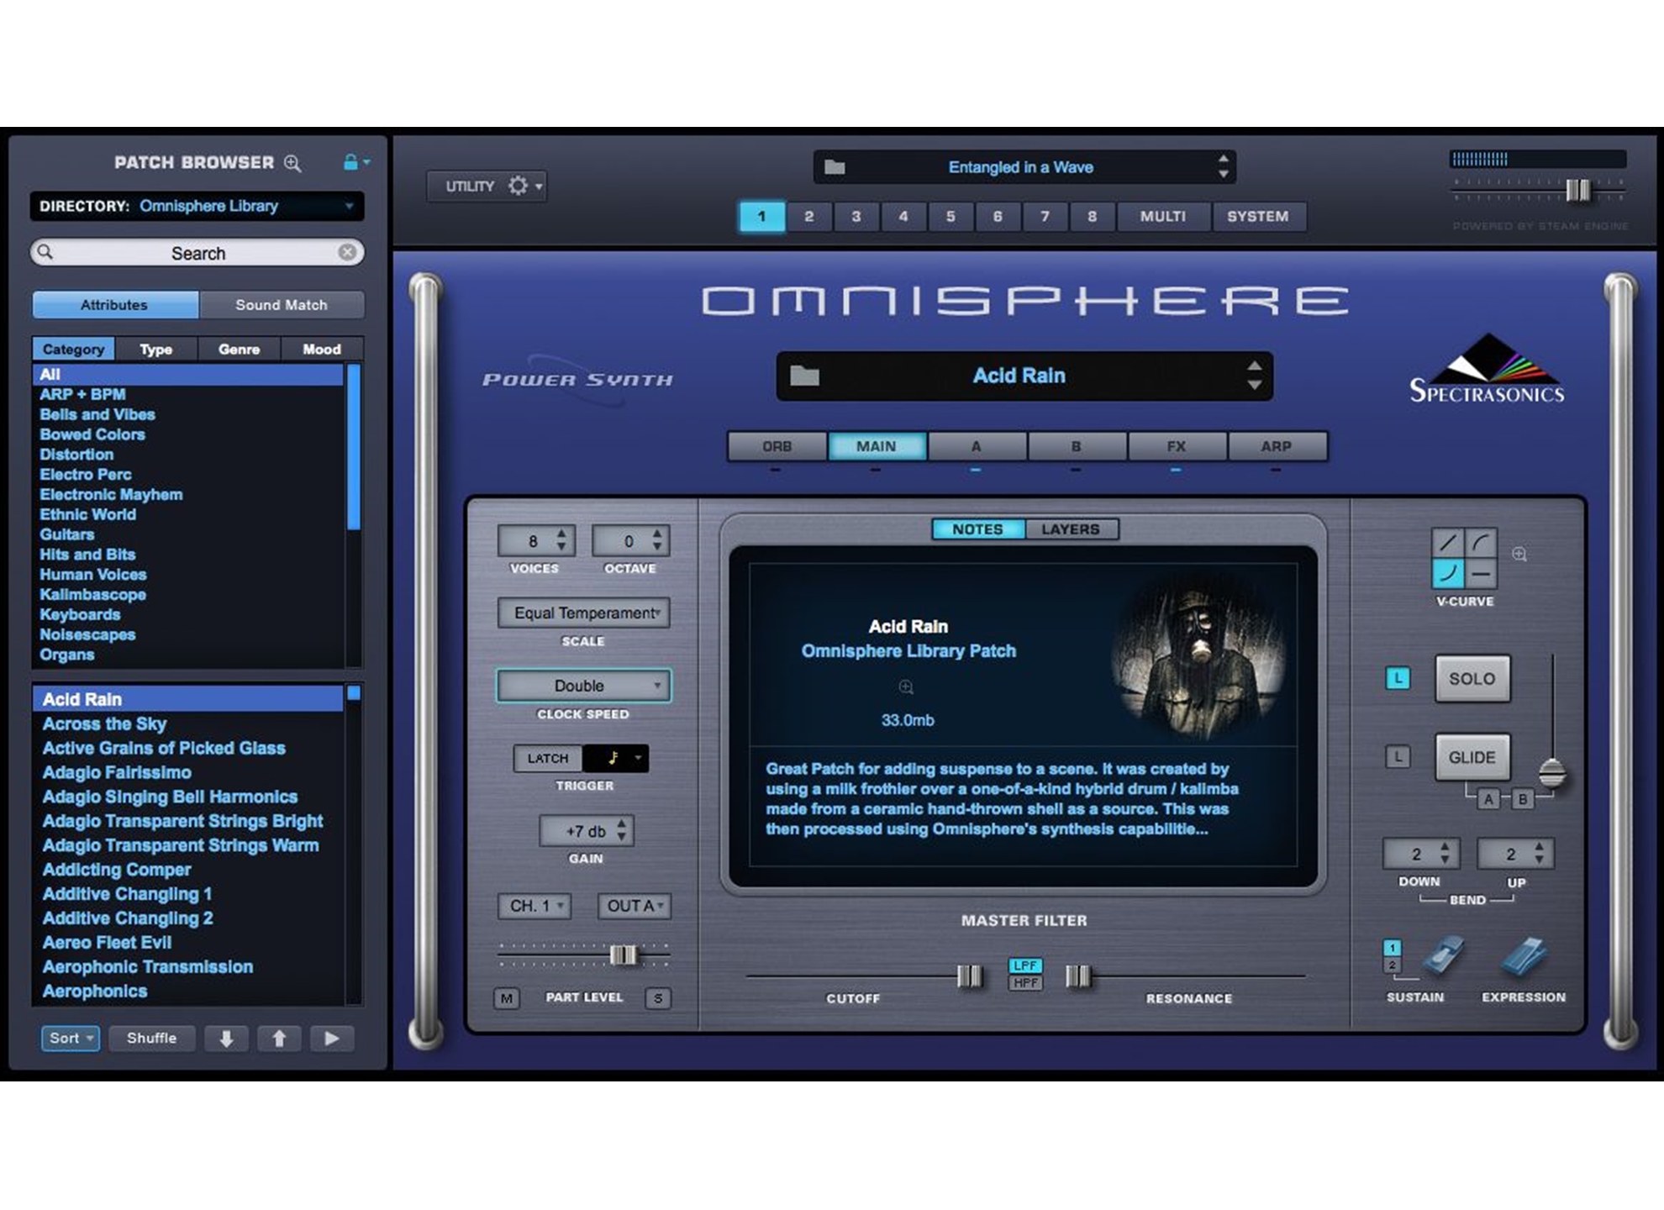
Task: Click the Solo button
Action: 1472,679
